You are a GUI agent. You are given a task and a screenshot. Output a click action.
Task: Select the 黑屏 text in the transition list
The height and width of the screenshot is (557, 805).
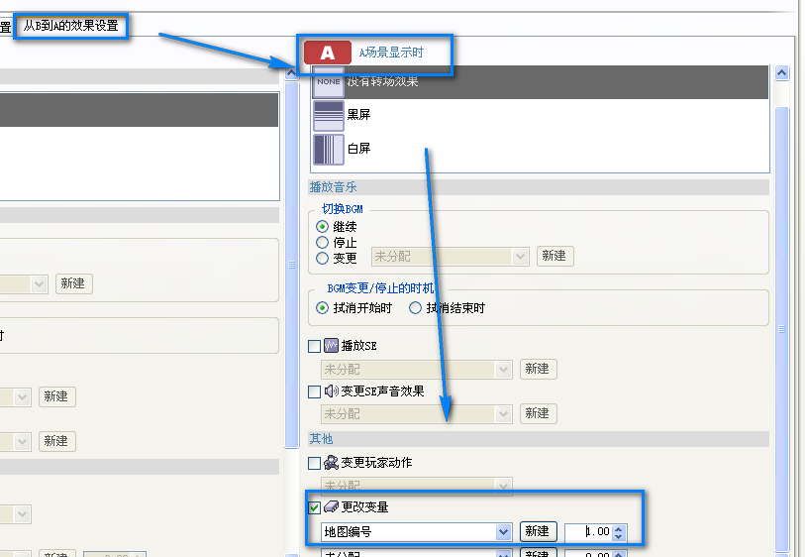(x=358, y=115)
